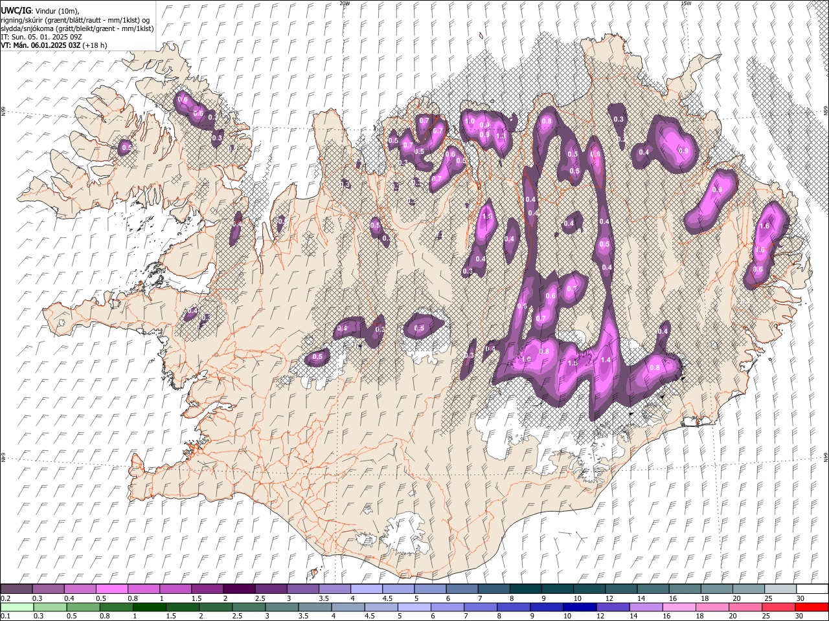Click the '1.6' precipitation value near the east coast
The image size is (829, 621).
point(764,226)
